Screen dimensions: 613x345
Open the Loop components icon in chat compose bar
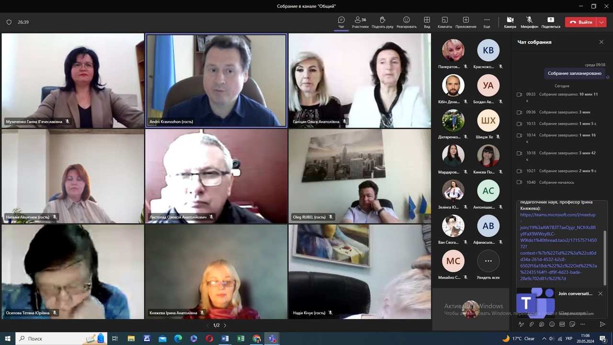[542, 324]
